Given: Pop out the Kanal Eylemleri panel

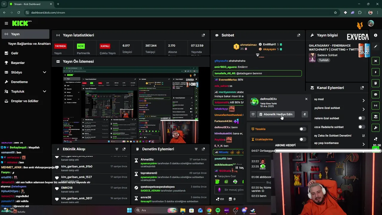Looking at the screenshot, I should [362, 88].
